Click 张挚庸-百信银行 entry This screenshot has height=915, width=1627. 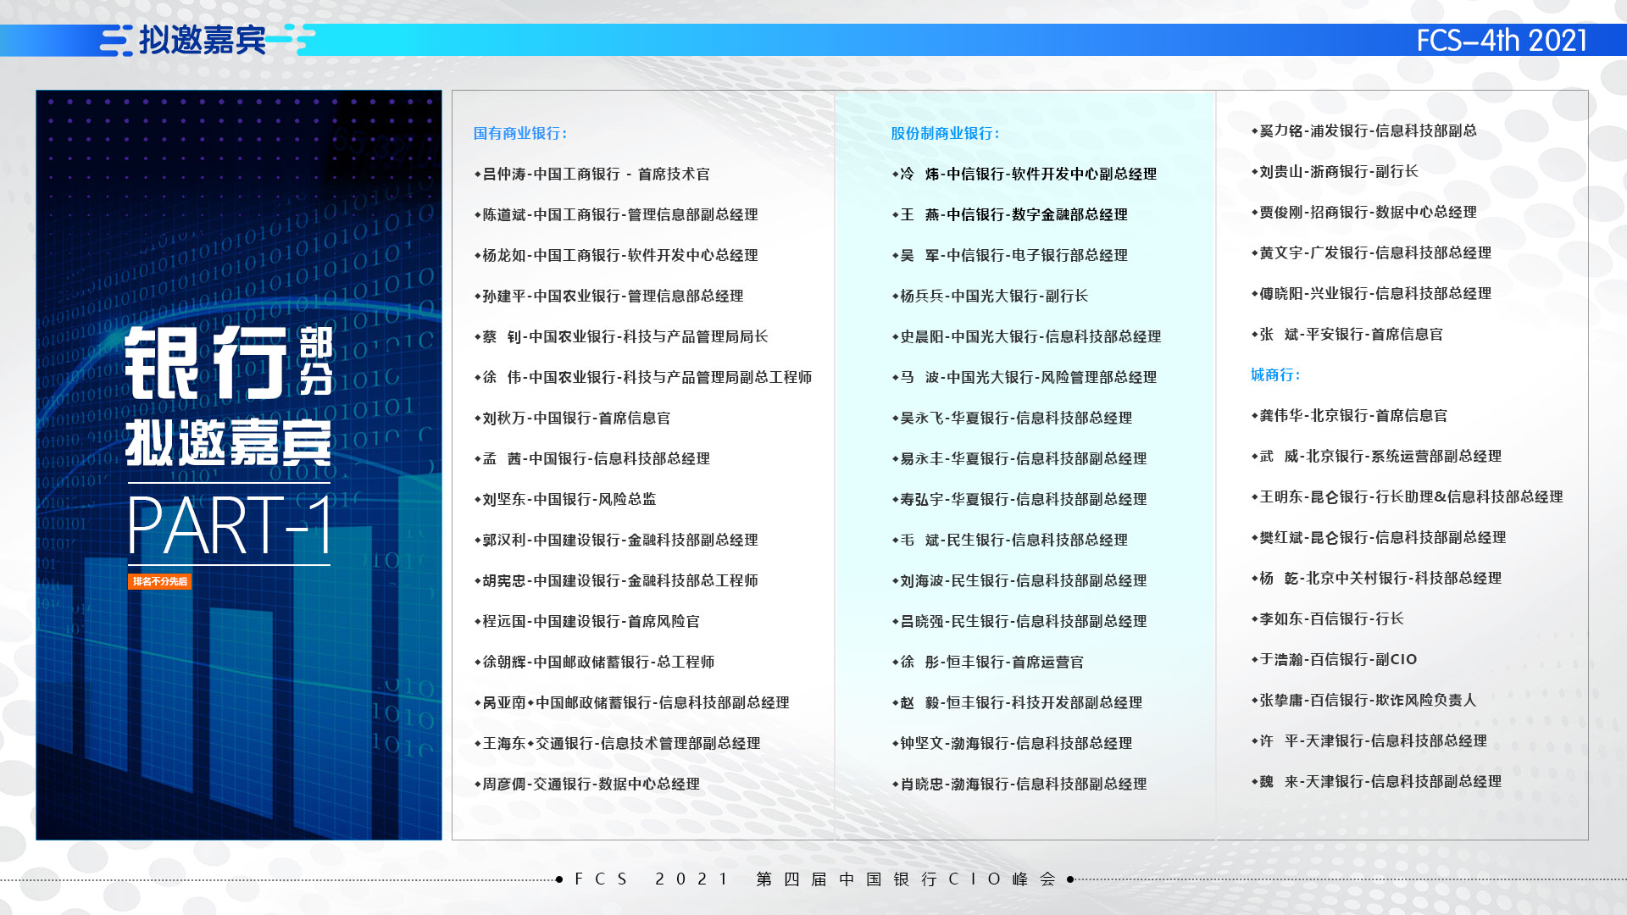tap(1364, 700)
